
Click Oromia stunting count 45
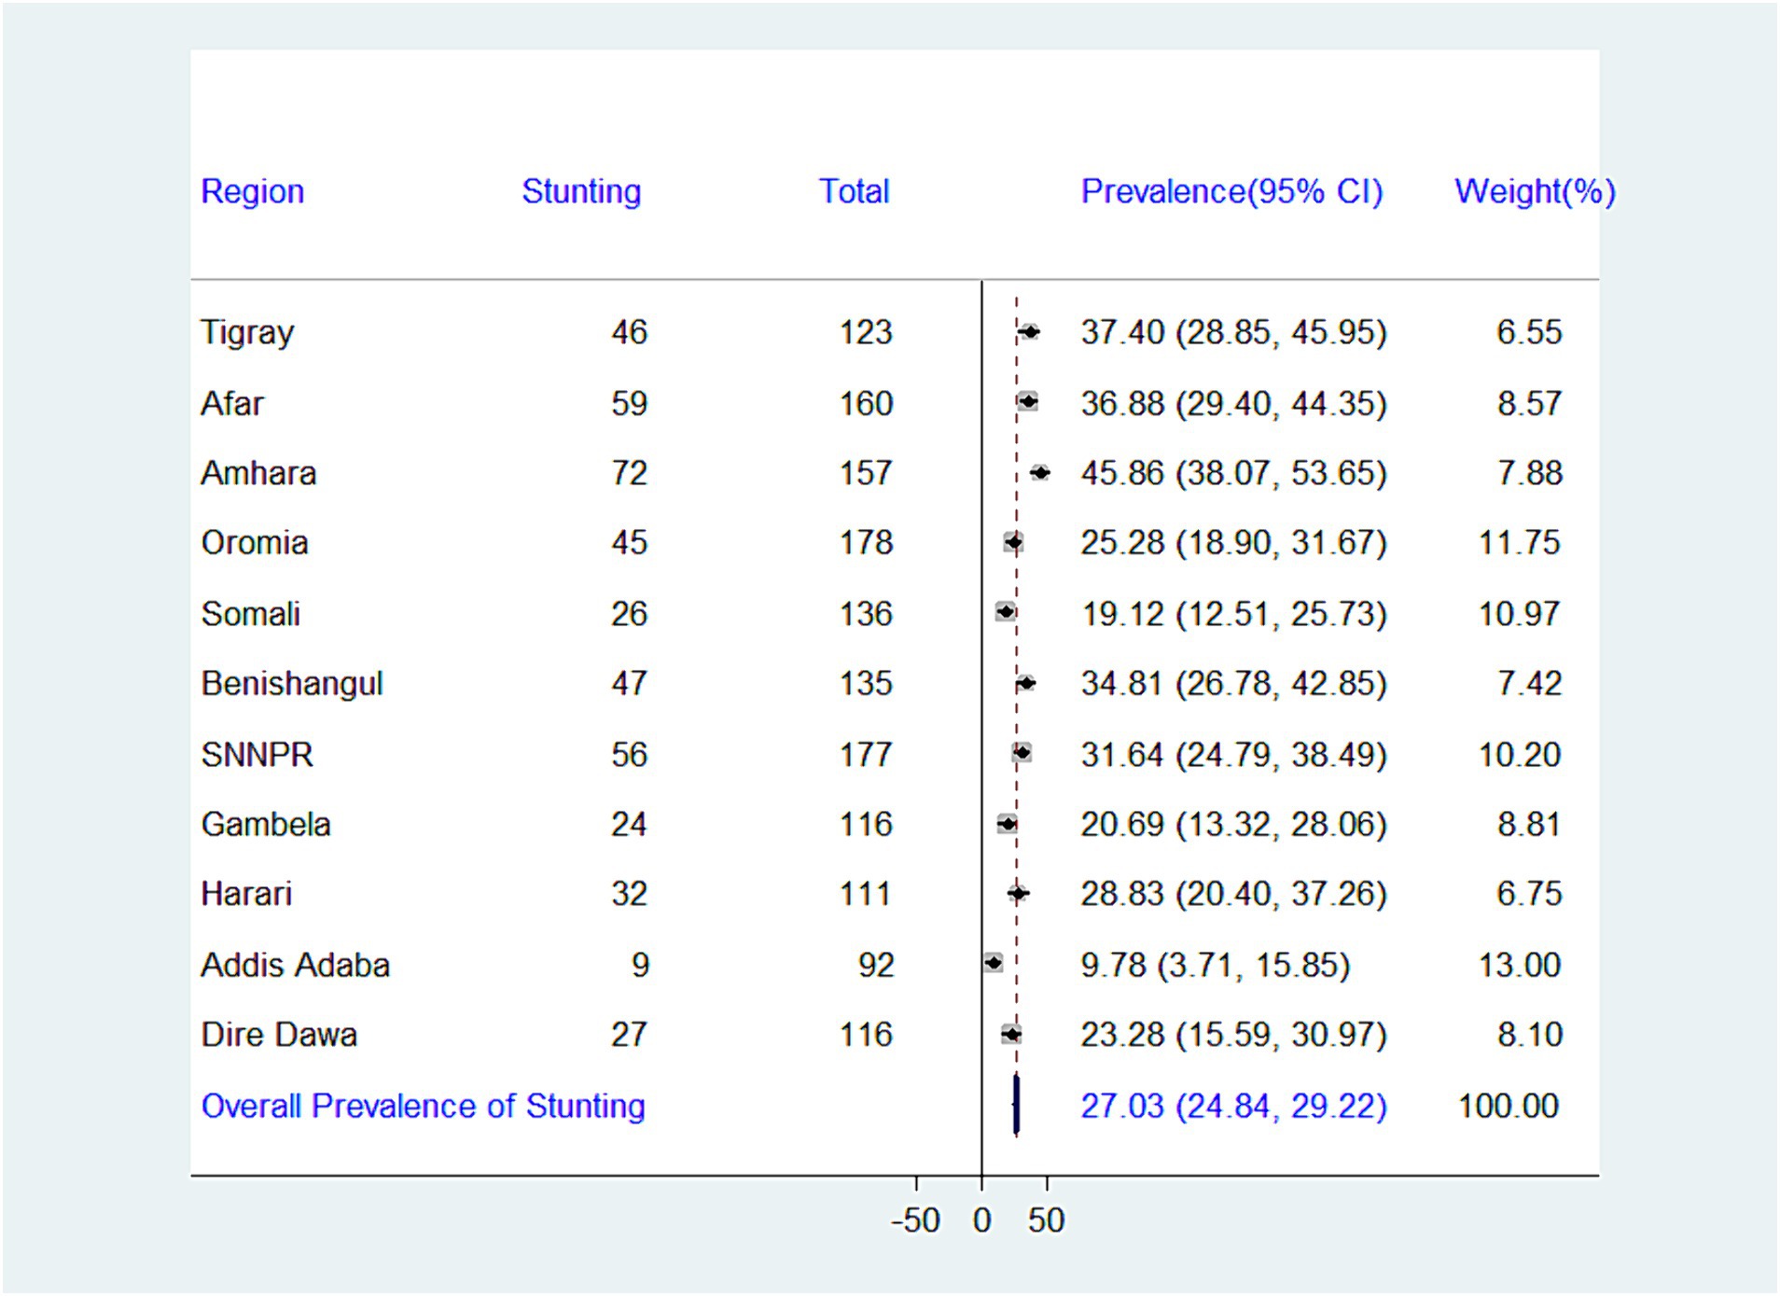[x=630, y=542]
